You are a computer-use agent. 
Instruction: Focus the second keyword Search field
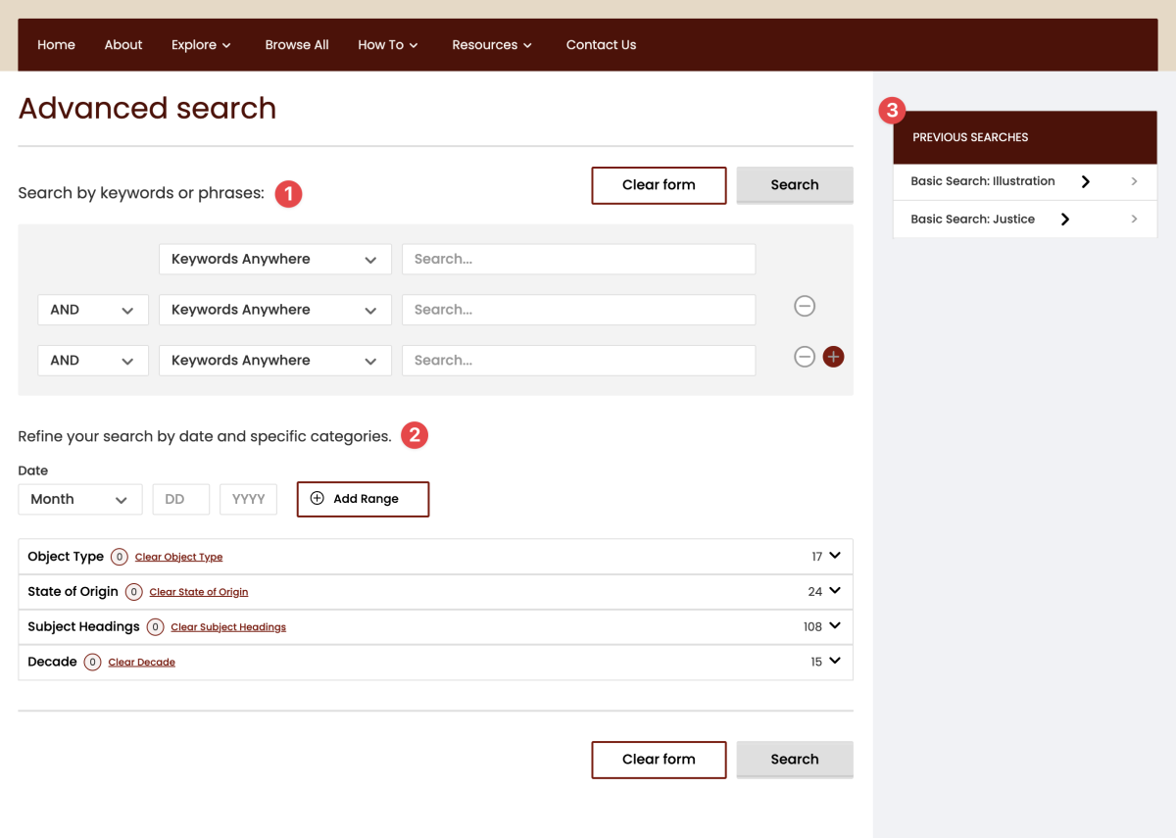pos(578,310)
